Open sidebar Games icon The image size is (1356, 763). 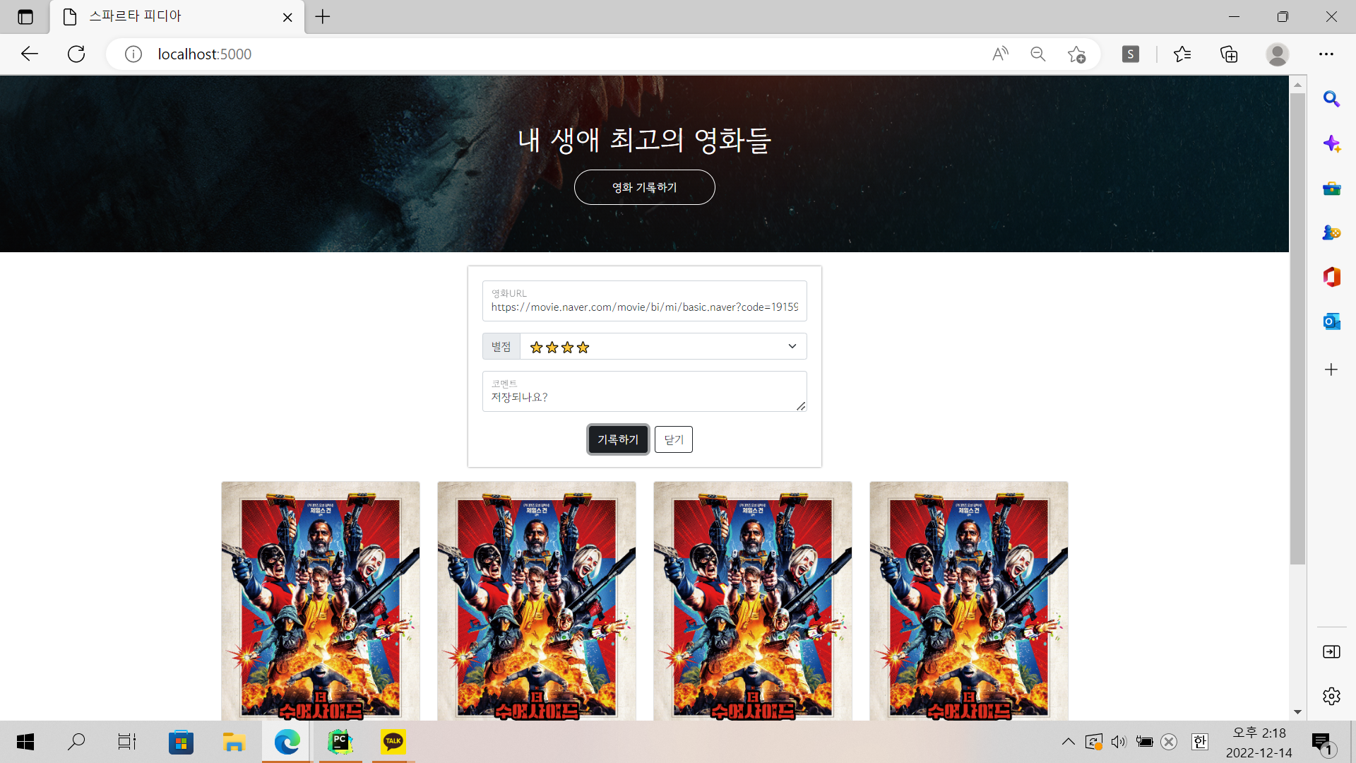point(1331,232)
